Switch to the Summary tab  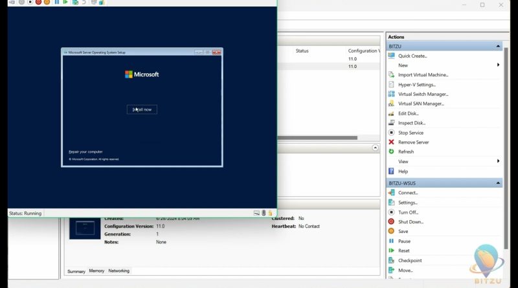pos(76,271)
